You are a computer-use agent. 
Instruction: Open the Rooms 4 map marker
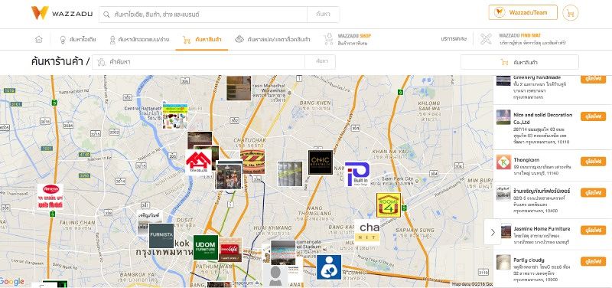tap(389, 205)
